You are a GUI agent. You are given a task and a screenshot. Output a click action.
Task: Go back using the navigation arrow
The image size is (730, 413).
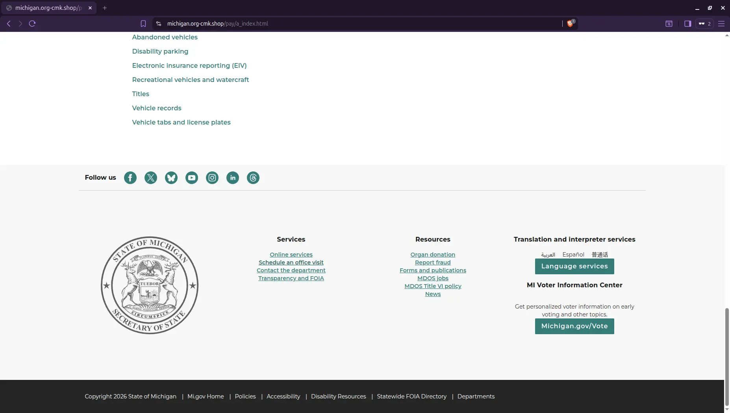[x=8, y=24]
